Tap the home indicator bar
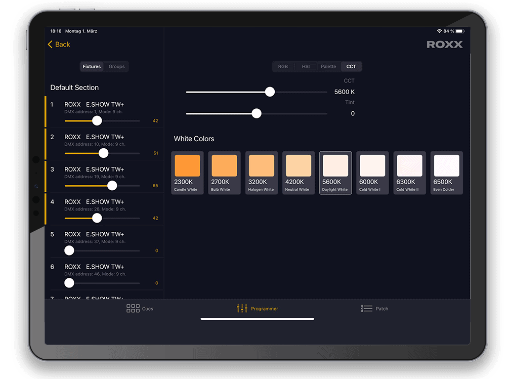This screenshot has width=510, height=379. click(257, 319)
